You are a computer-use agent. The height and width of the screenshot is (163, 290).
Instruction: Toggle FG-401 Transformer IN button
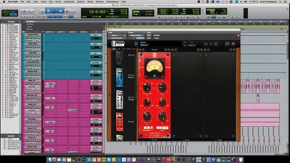point(147,128)
